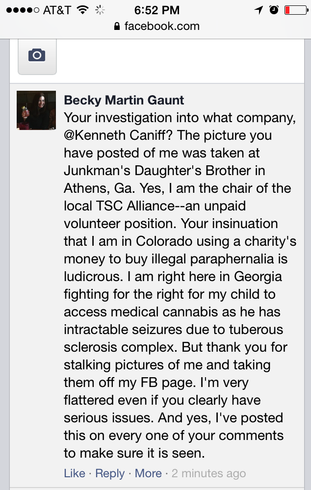Like Becky Martin Gaunt's comment
311x490 pixels.
tap(75, 473)
